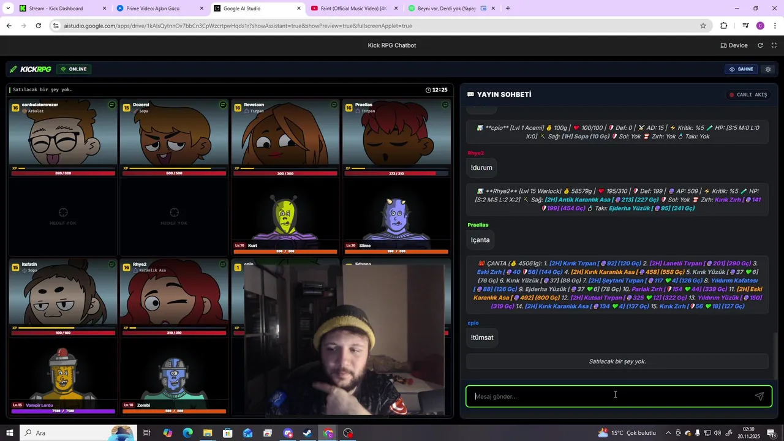Screen dimensions: 784x441
Task: Click the Praelias username in chat
Action: click(x=478, y=225)
